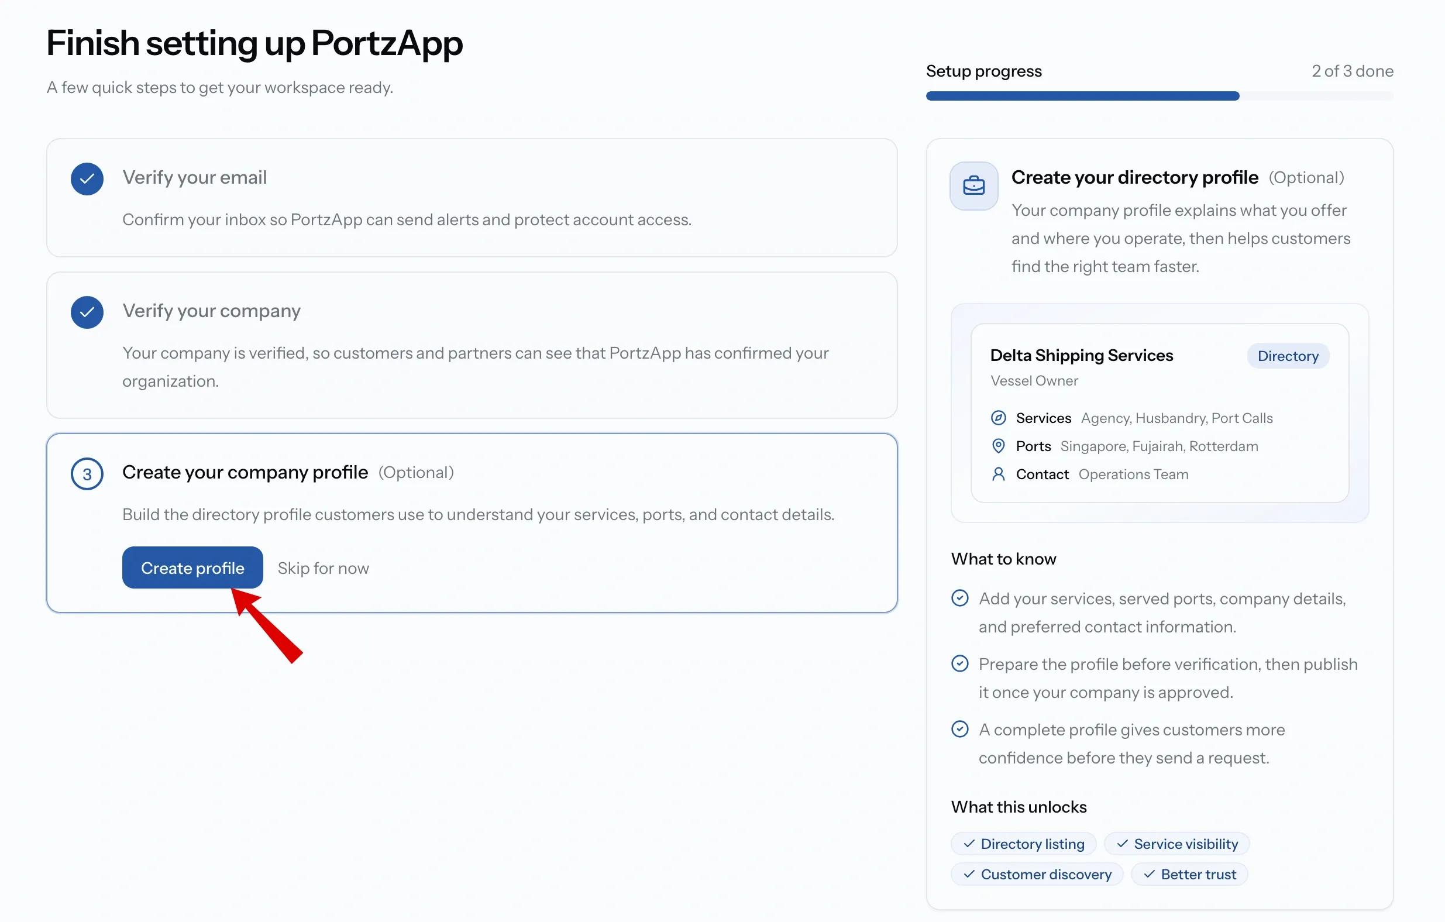Image resolution: width=1445 pixels, height=922 pixels.
Task: Click the setup progress bar
Action: (1159, 96)
